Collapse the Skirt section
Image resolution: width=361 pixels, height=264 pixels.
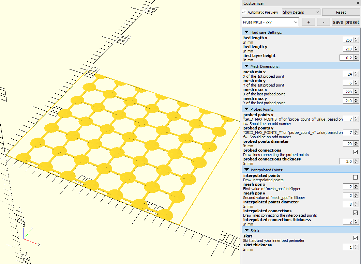[246, 230]
